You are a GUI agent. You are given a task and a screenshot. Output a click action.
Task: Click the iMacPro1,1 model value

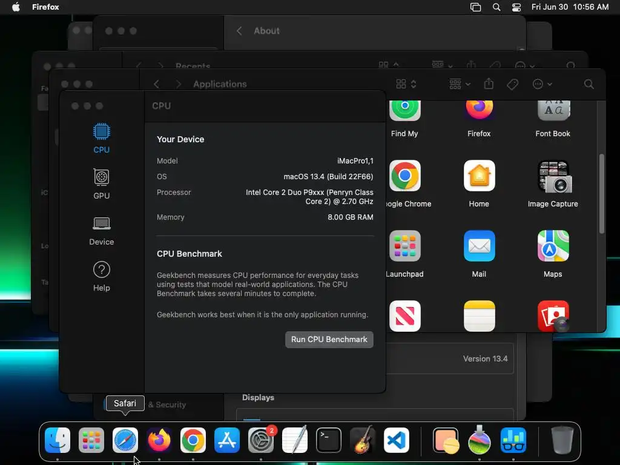click(355, 161)
